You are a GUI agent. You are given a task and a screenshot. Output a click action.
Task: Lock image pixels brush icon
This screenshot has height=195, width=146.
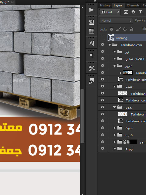point(118,29)
